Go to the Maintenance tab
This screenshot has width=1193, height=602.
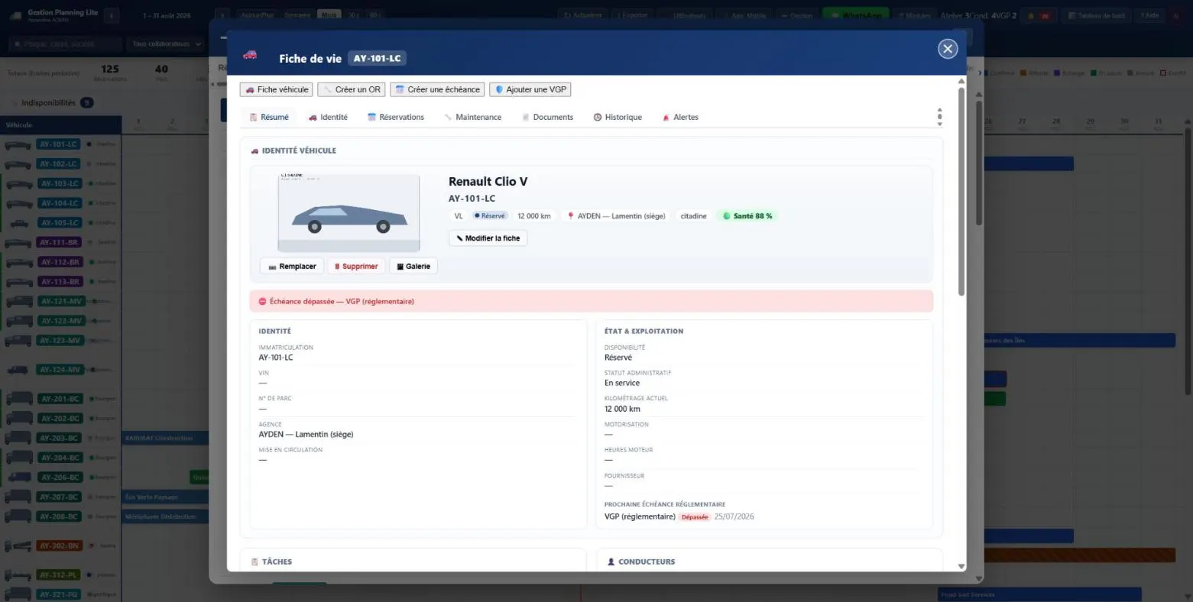pyautogui.click(x=472, y=117)
